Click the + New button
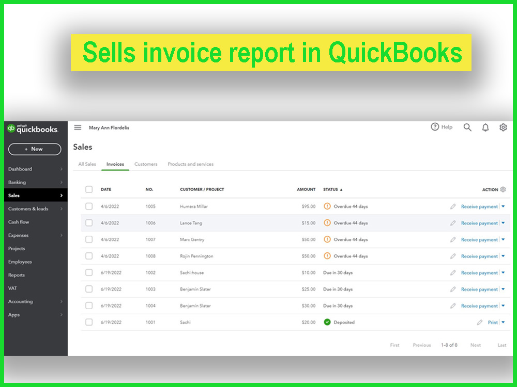The image size is (517, 387). pyautogui.click(x=35, y=149)
